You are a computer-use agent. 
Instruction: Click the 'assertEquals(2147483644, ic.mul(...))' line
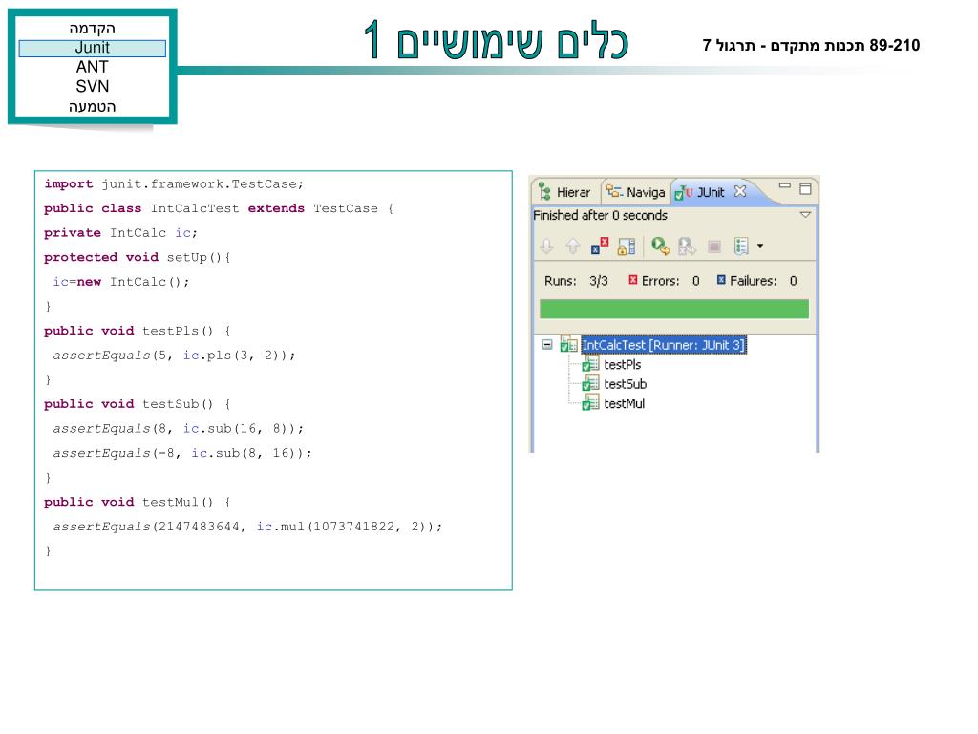[247, 527]
